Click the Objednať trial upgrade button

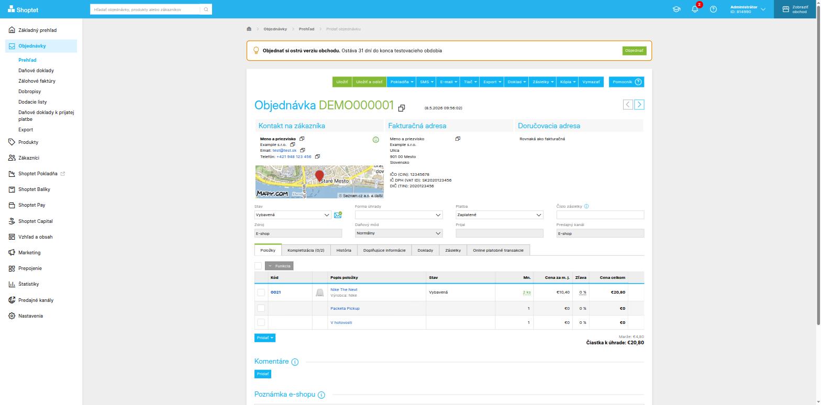pos(634,51)
